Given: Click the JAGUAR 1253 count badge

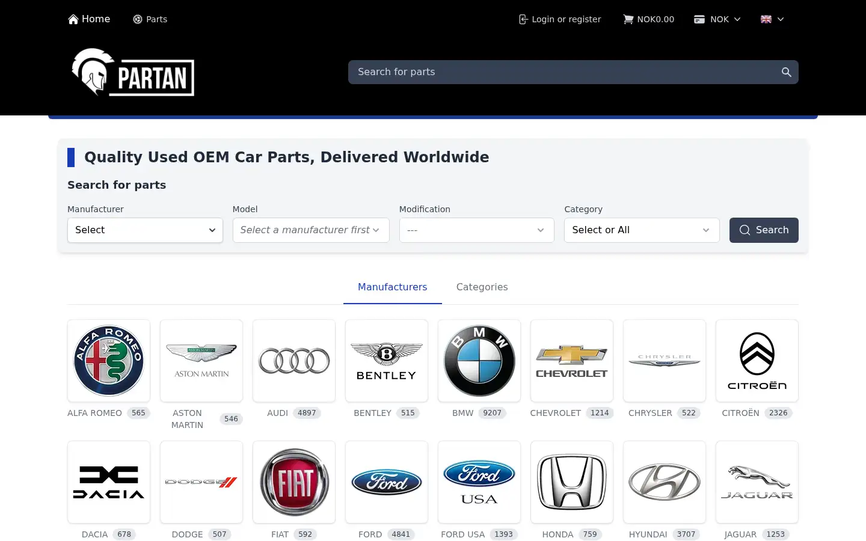Looking at the screenshot, I should click(775, 534).
